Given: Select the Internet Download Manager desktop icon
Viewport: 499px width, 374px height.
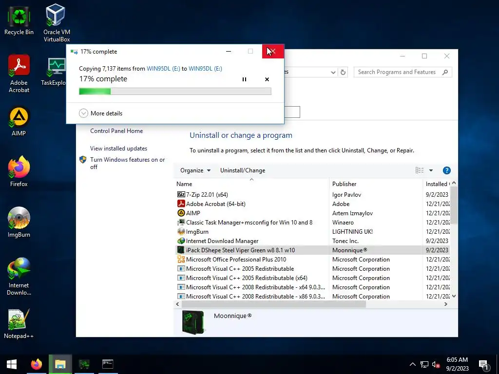Looking at the screenshot, I should (x=19, y=277).
